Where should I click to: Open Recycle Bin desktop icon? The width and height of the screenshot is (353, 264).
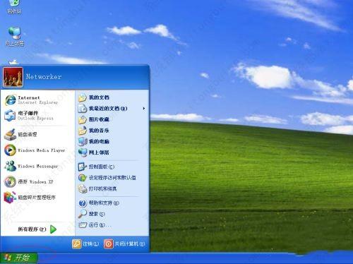pyautogui.click(x=14, y=3)
